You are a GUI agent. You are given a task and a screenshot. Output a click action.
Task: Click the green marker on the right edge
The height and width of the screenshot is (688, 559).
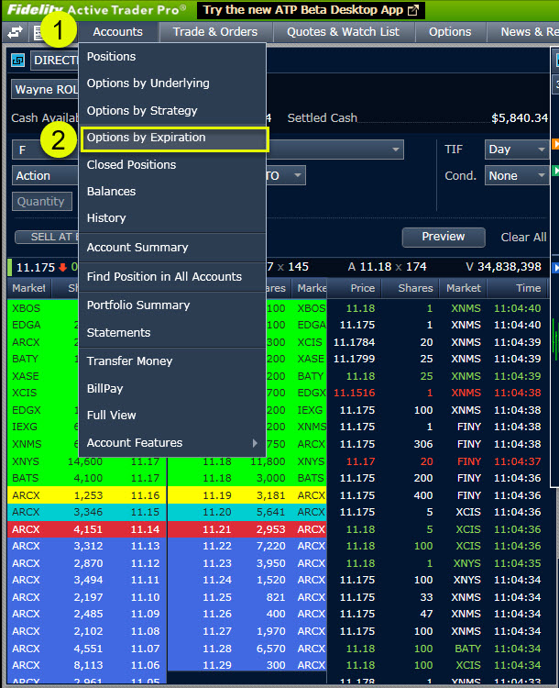(555, 171)
